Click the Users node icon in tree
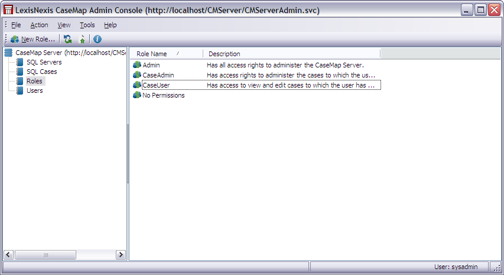The height and width of the screenshot is (275, 504). pos(20,90)
